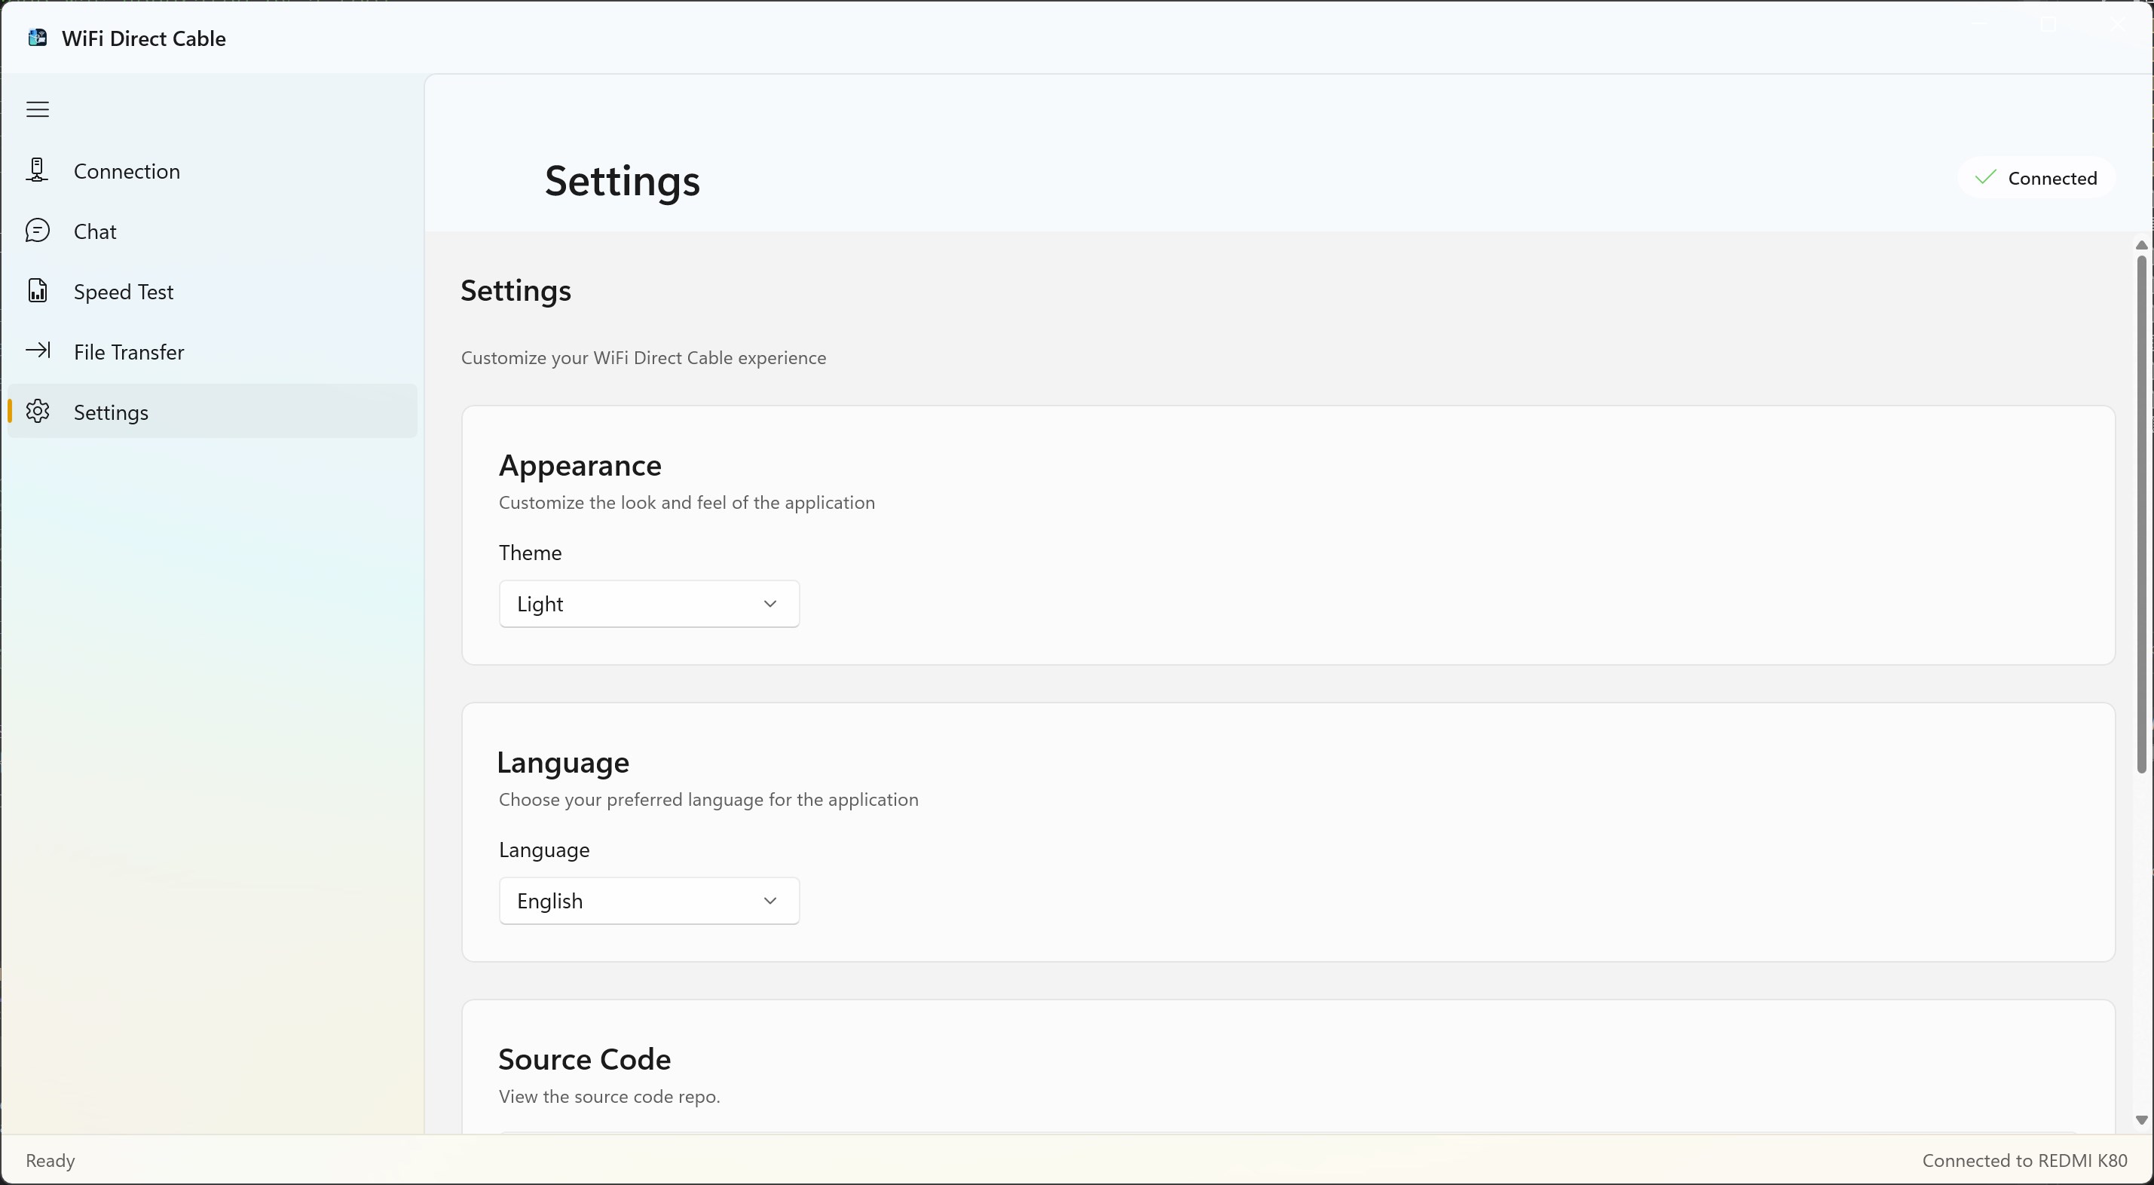Click the scrollbar up arrow

(2140, 245)
